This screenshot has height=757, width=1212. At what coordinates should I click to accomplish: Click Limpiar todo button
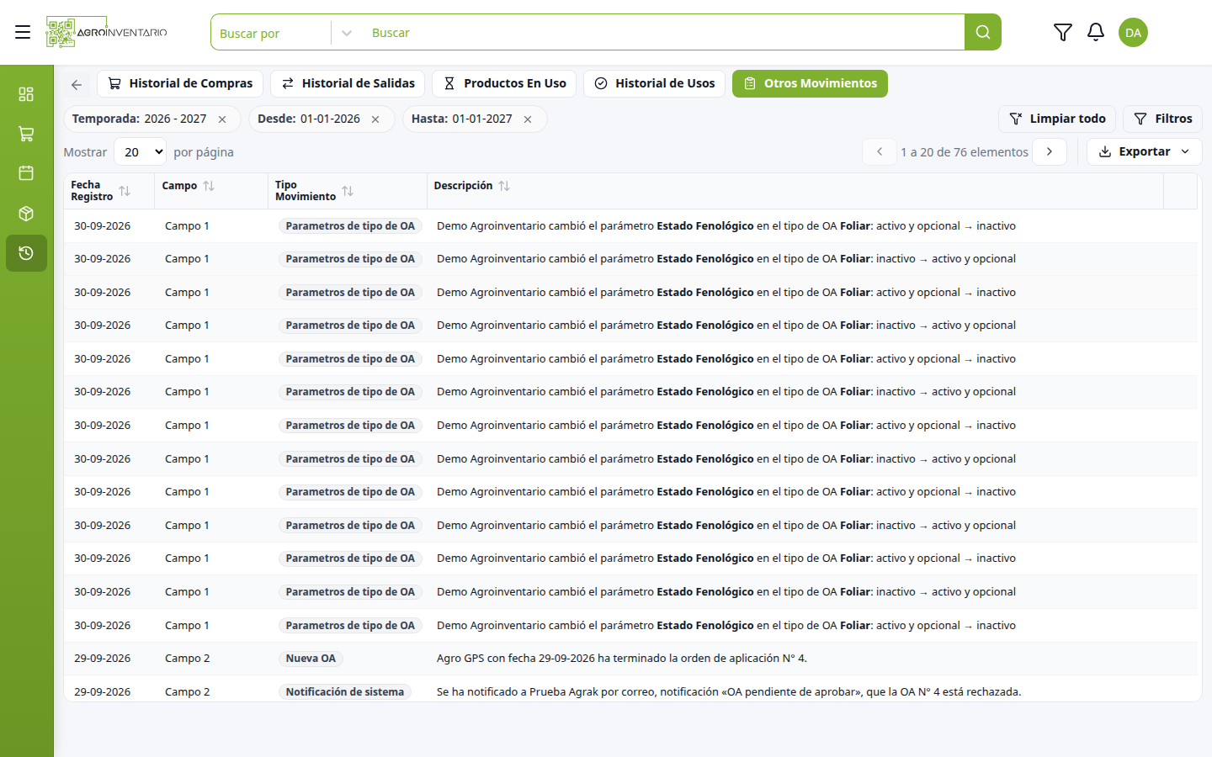(1057, 119)
